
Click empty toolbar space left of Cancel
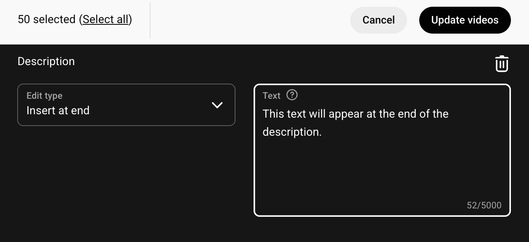(x=252, y=20)
